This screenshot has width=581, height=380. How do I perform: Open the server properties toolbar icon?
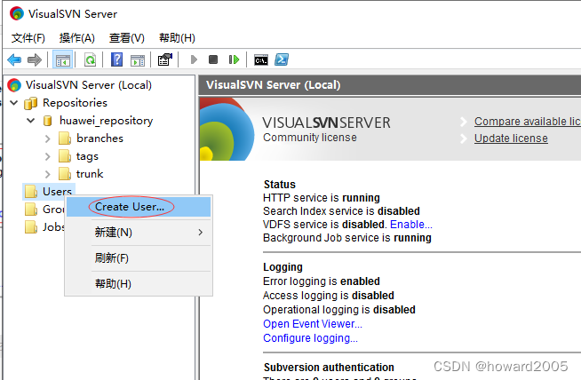(165, 59)
